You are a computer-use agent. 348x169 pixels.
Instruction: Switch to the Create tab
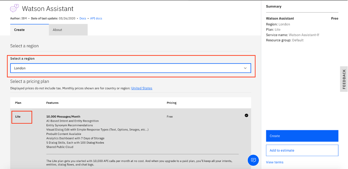pyautogui.click(x=30, y=30)
